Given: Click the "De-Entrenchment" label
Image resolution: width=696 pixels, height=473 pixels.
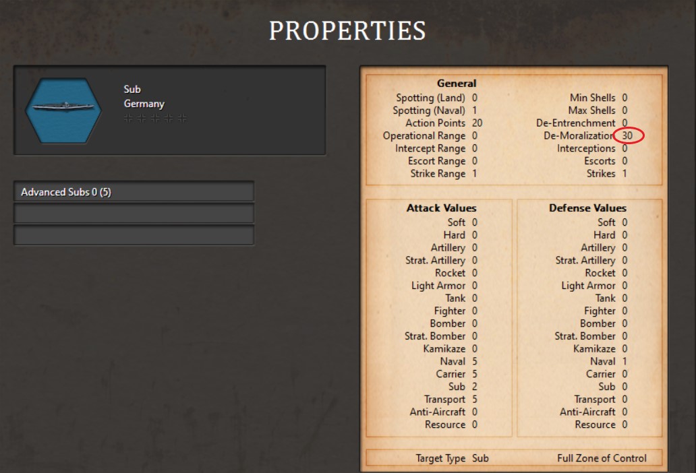Looking at the screenshot, I should tap(576, 123).
